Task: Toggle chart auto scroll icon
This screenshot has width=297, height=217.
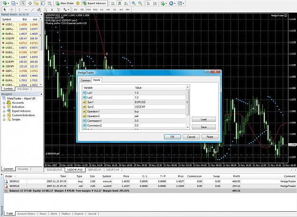Action: (149, 3)
